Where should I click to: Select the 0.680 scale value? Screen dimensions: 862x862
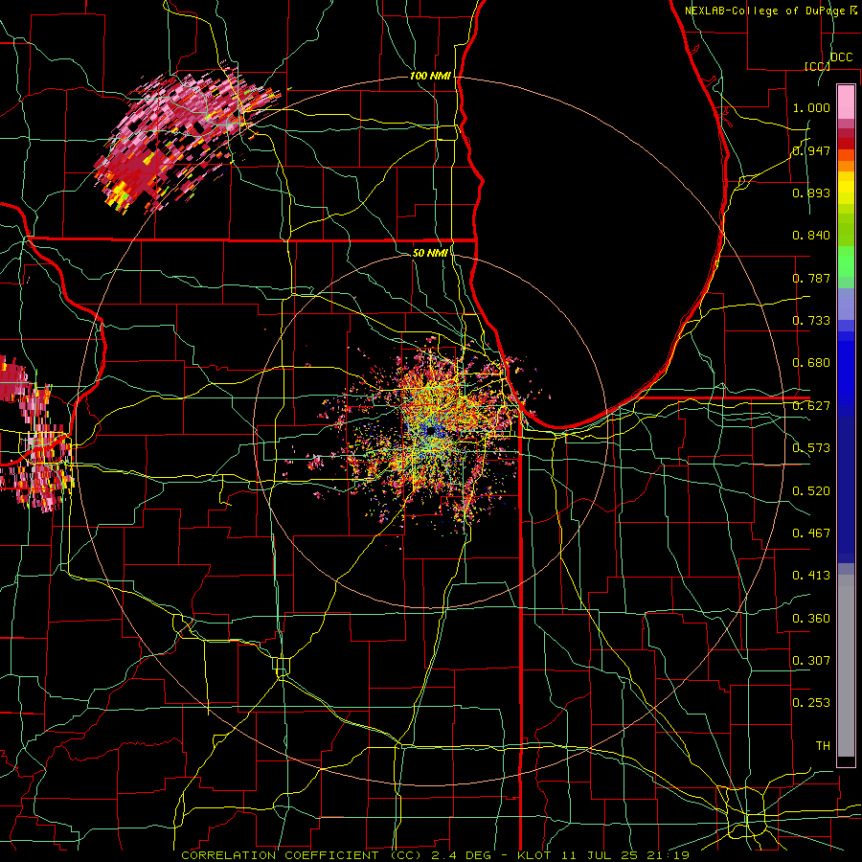811,363
